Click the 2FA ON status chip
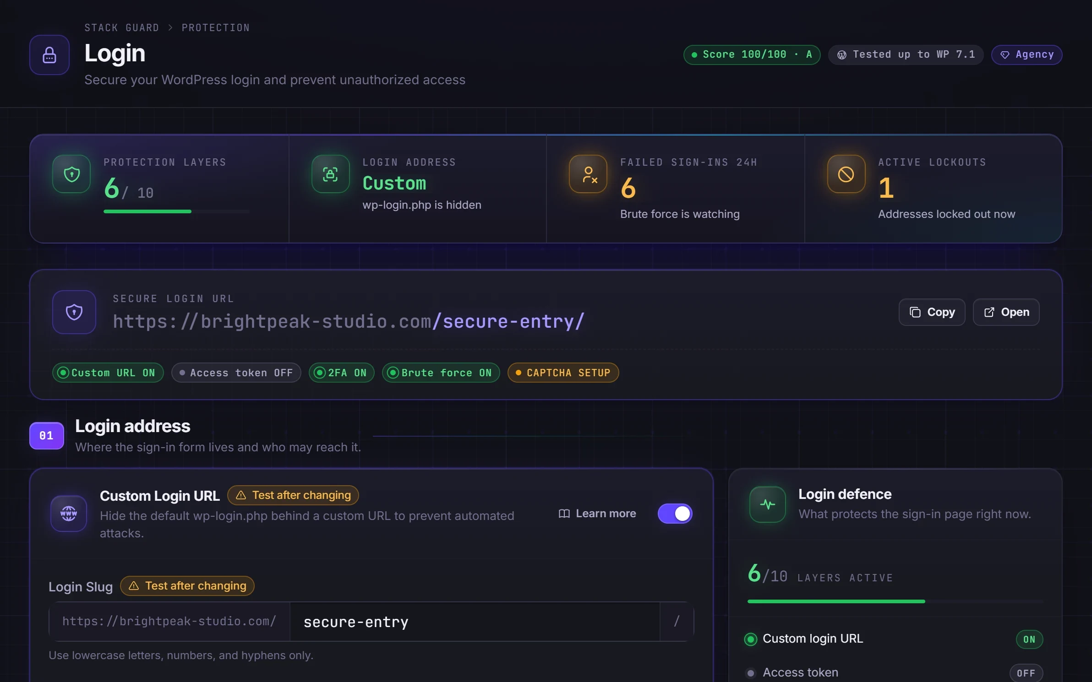 342,373
